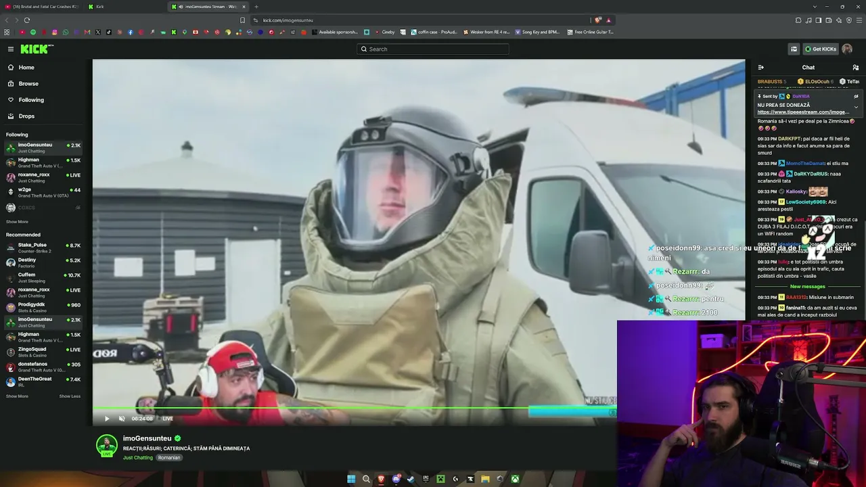
Task: Open imoGensunteu in Following list
Action: (43, 147)
